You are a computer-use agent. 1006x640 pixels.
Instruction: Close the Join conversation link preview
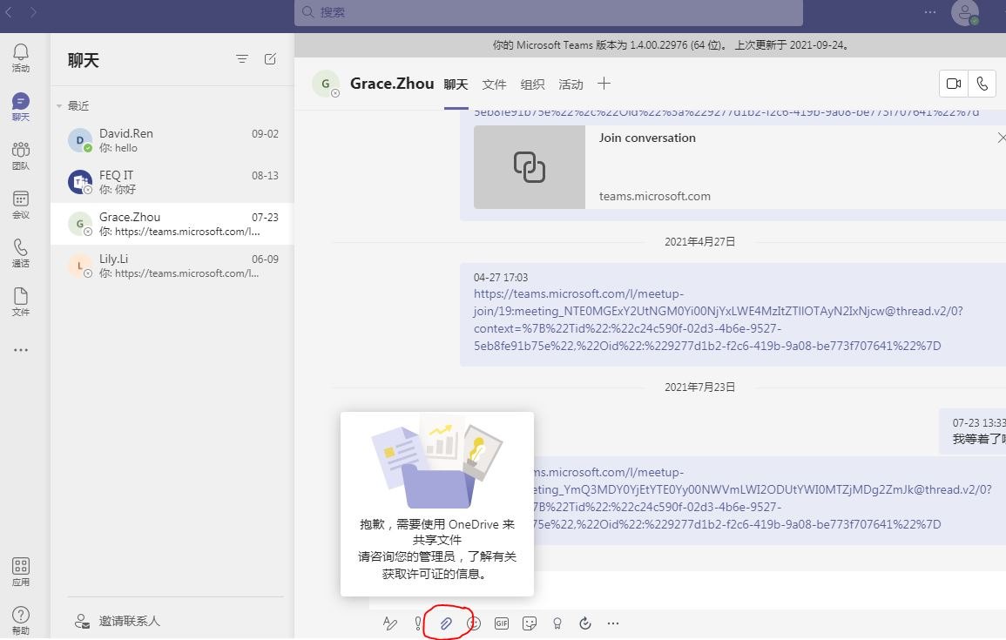[1001, 138]
